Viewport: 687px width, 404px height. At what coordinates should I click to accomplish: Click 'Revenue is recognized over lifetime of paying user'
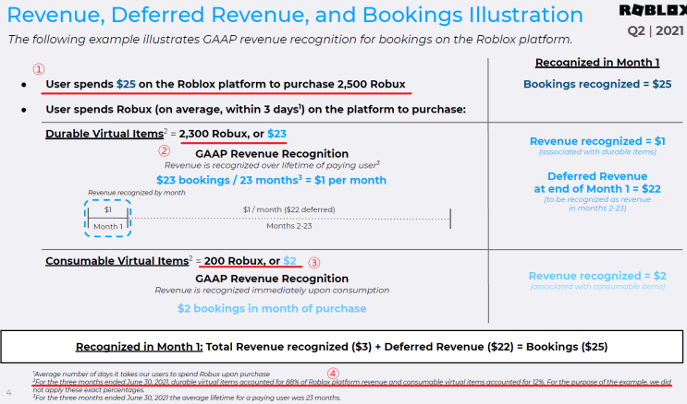click(x=272, y=165)
